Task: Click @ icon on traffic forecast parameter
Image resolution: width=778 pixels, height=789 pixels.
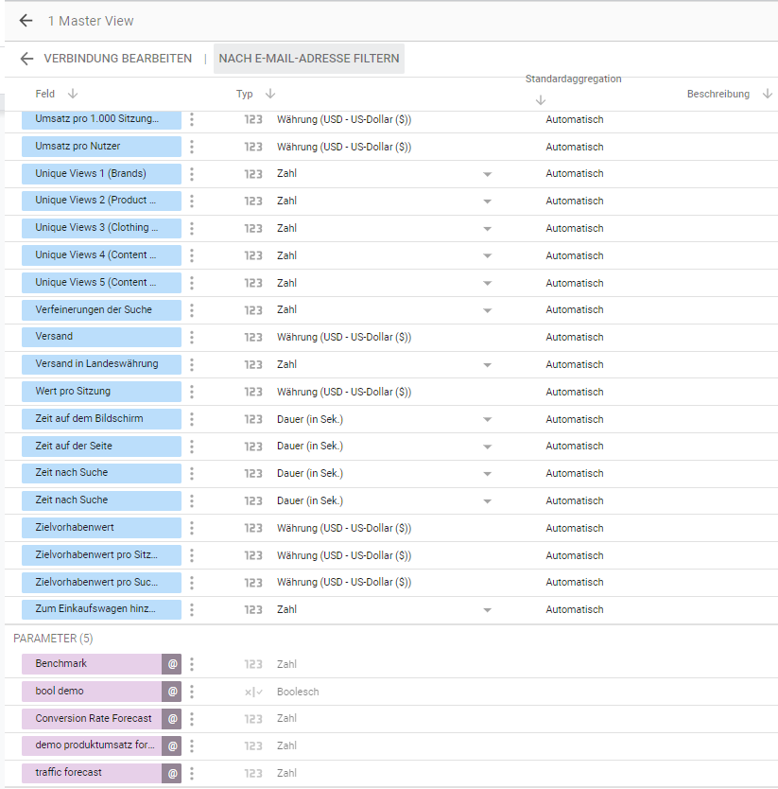Action: click(172, 773)
